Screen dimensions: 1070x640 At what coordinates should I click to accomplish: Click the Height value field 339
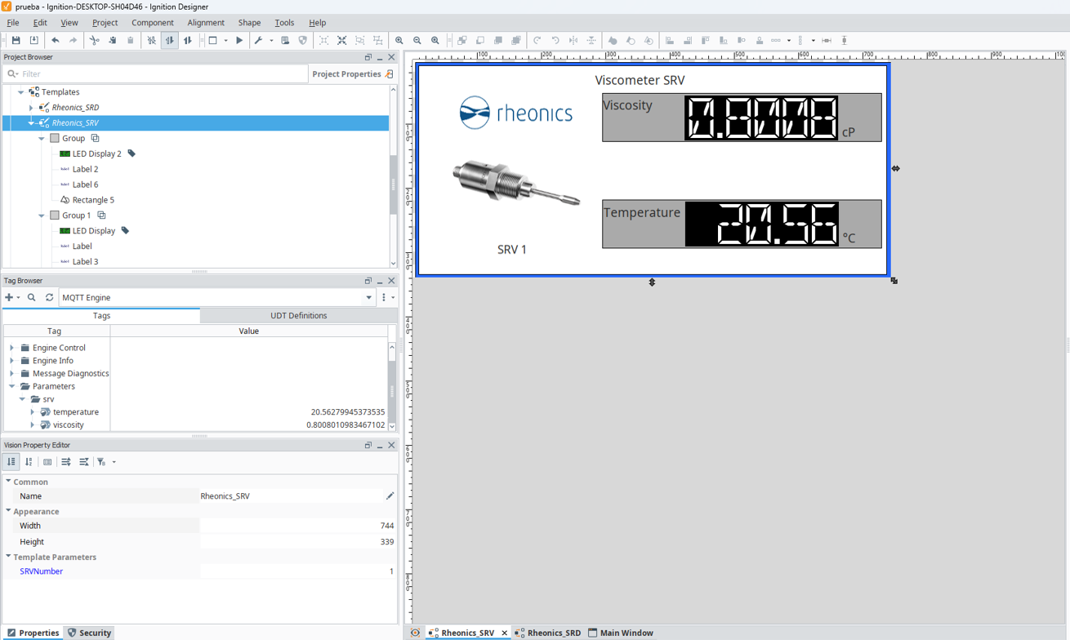(x=298, y=541)
